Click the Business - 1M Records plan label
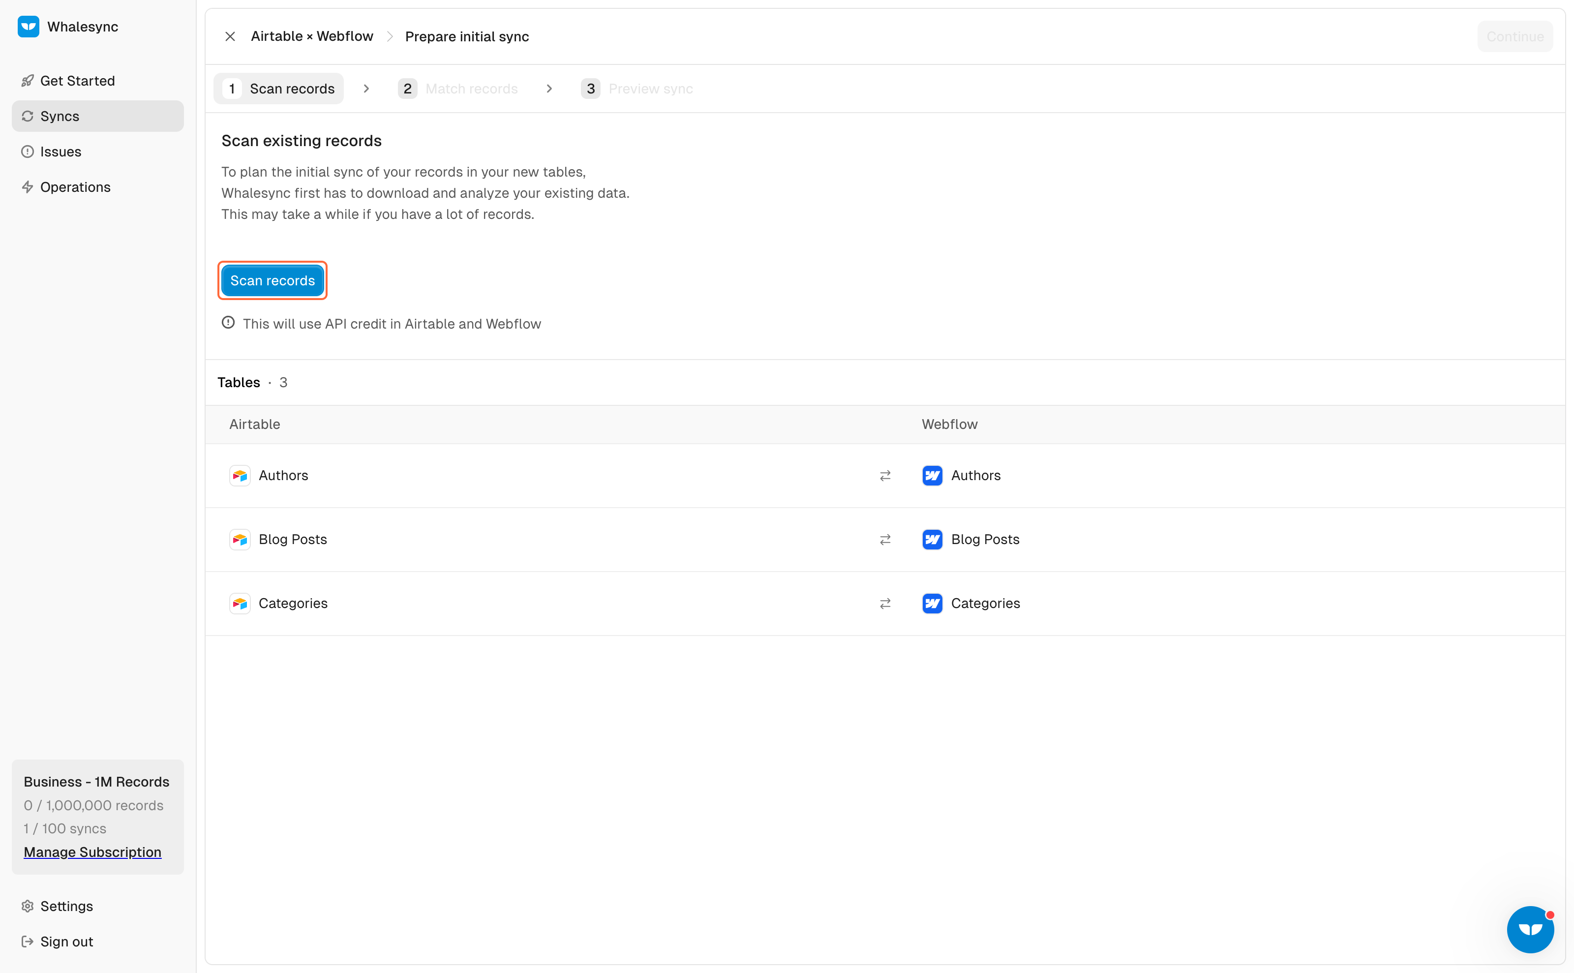The width and height of the screenshot is (1574, 973). coord(96,781)
